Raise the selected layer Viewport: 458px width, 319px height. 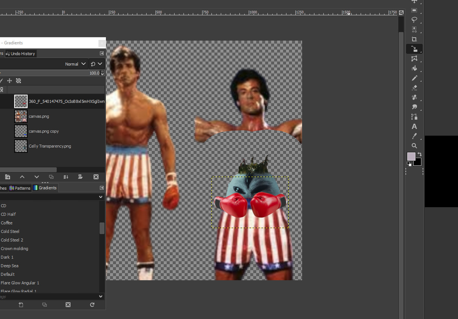click(22, 177)
